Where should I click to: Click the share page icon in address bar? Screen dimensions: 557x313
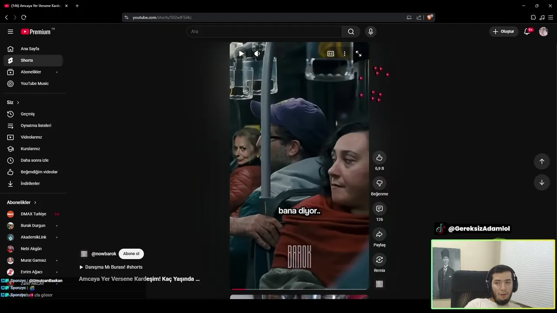click(x=419, y=17)
